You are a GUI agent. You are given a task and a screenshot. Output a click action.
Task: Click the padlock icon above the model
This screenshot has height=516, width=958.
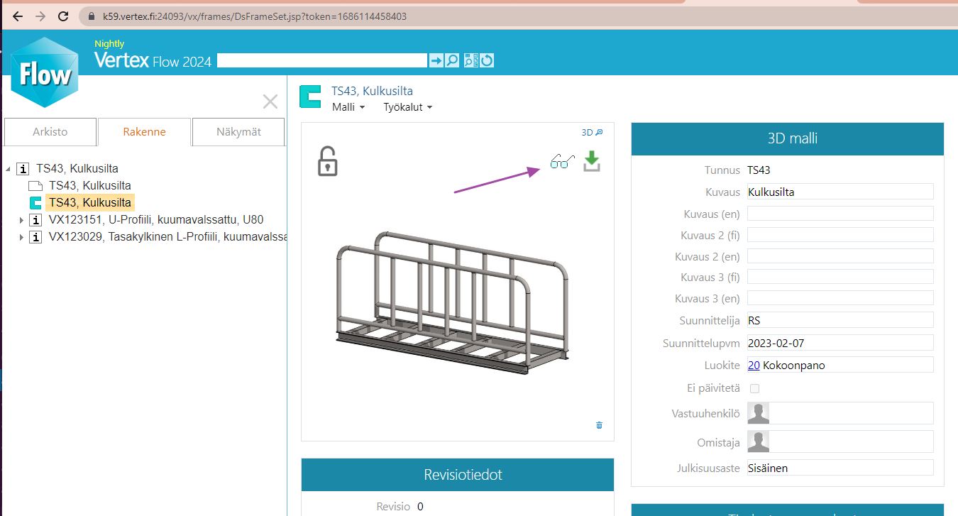click(327, 162)
